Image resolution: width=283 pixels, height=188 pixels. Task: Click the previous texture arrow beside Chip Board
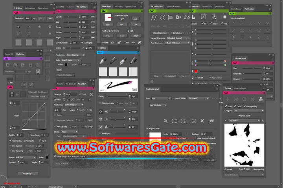pos(226,120)
